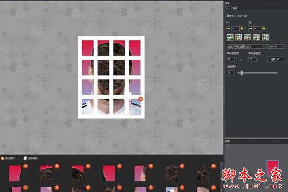The width and height of the screenshot is (288, 192).
Task: Delete the second second-row lilac thumbnail via its X
Action: [x=57, y=188]
